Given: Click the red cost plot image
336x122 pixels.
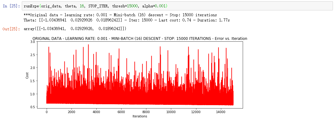Looking at the screenshot, I should point(140,75).
